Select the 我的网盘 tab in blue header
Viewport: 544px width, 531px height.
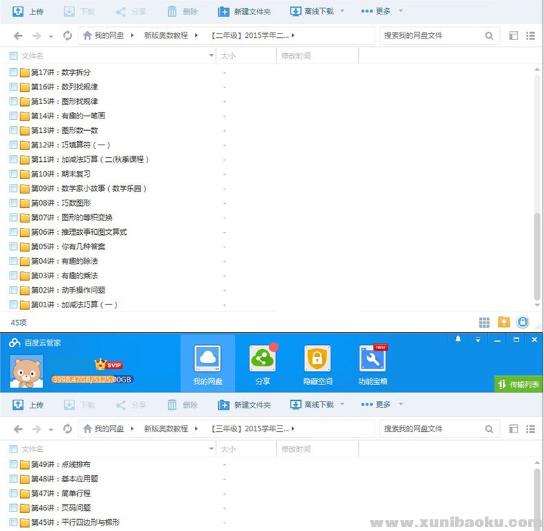tap(207, 363)
